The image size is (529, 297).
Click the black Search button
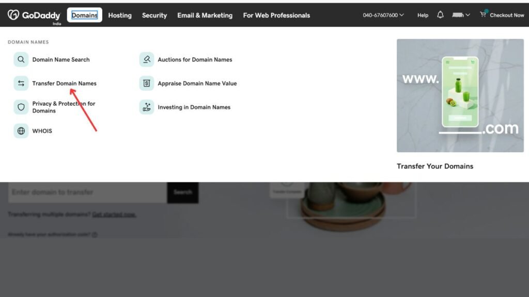point(183,192)
